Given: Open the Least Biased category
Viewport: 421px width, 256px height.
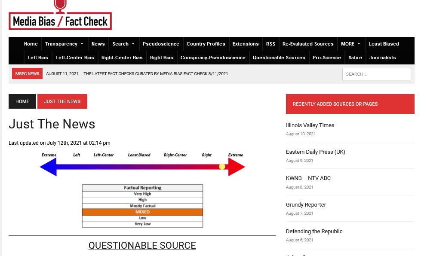Looking at the screenshot, I should [x=384, y=44].
